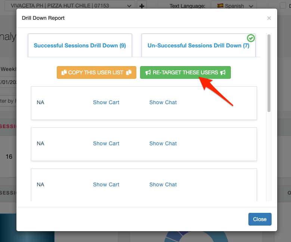This screenshot has height=242, width=291.
Task: Toggle the checkbox next to Text Language
Action: 283,5
